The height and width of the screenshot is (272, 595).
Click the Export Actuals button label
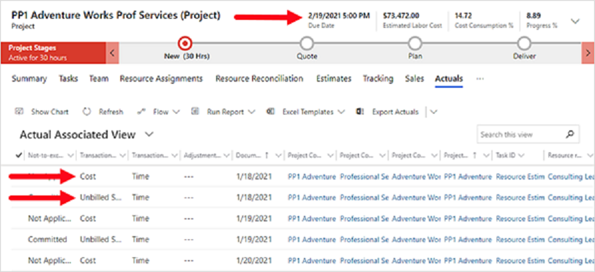[x=396, y=112]
